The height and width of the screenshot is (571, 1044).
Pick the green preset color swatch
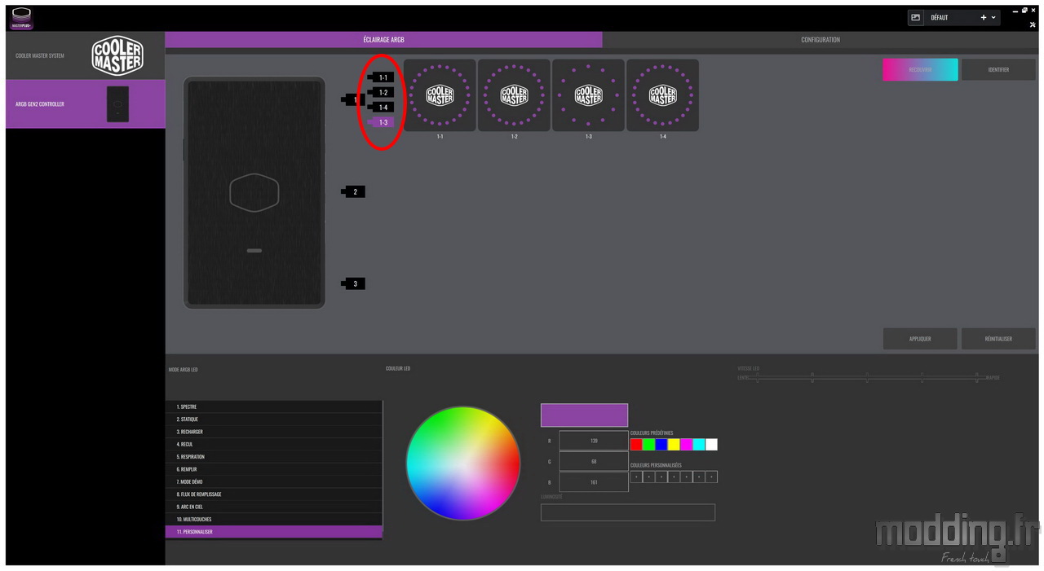[x=648, y=445]
